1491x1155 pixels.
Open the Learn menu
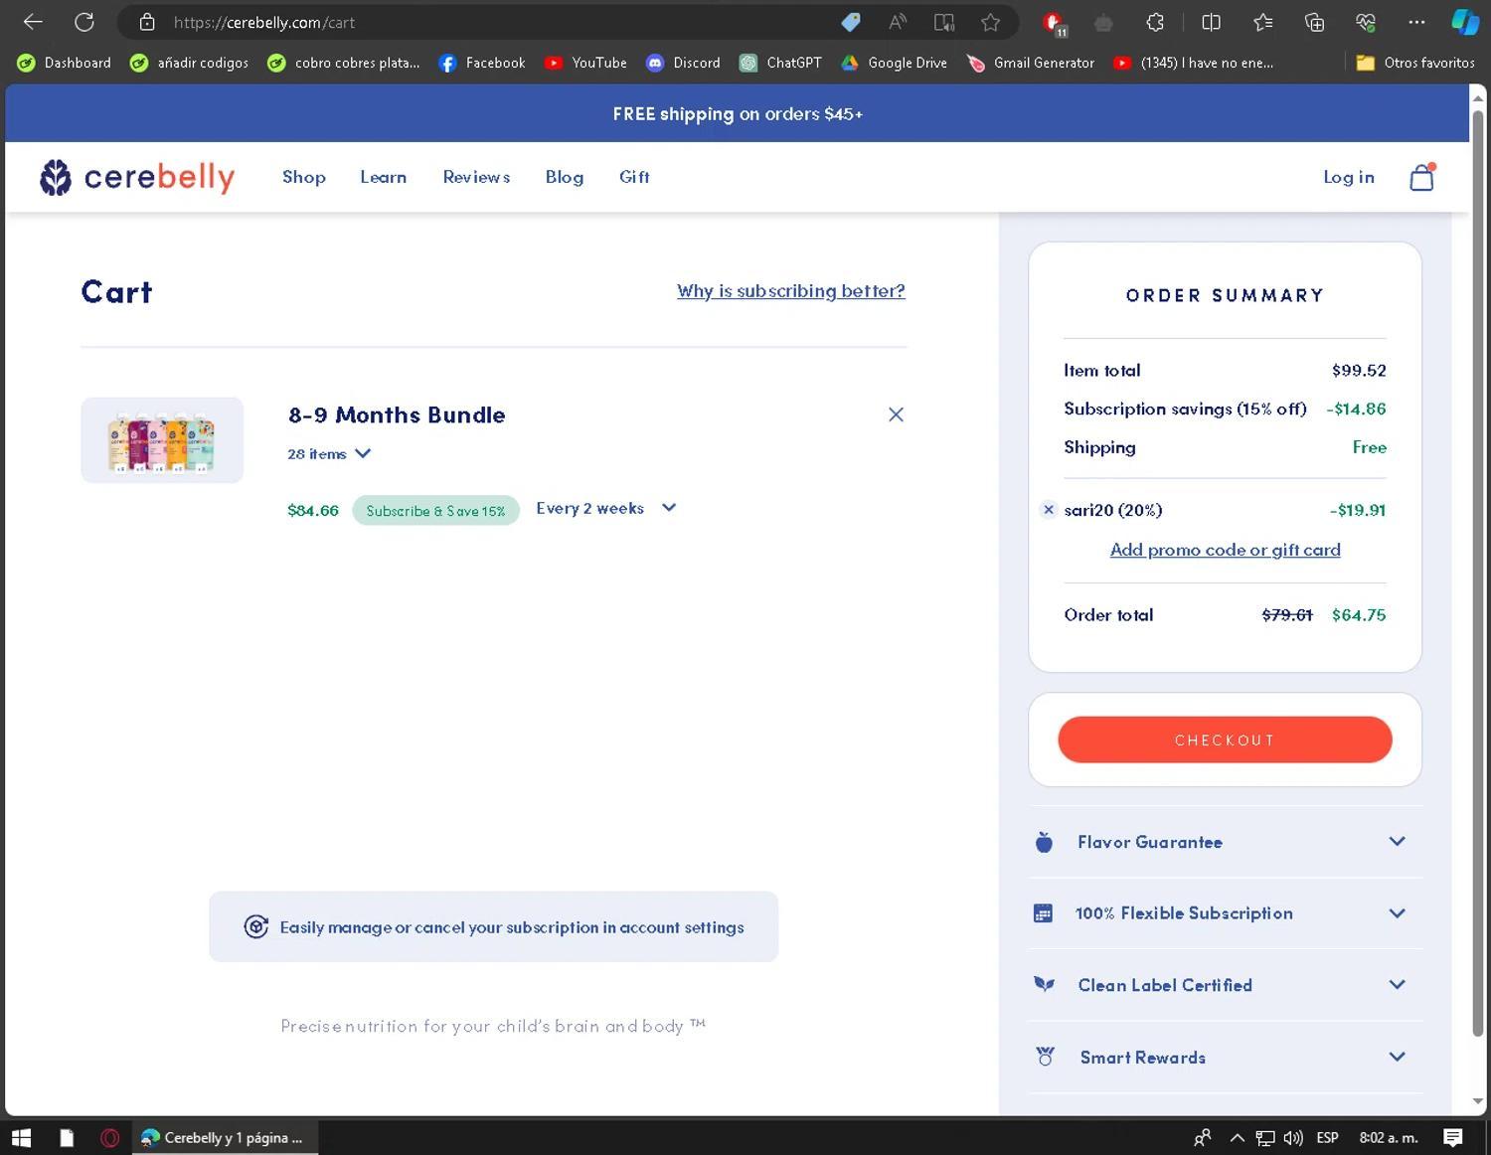(x=384, y=177)
